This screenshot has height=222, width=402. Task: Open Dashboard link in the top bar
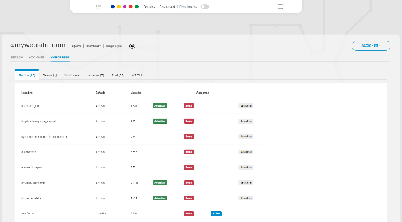tap(167, 6)
